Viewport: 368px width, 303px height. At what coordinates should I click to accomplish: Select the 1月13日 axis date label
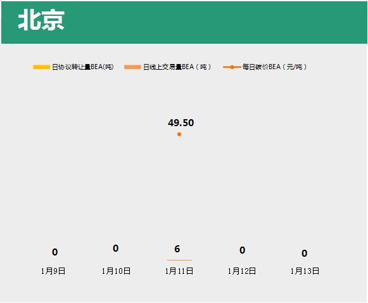[x=305, y=271]
